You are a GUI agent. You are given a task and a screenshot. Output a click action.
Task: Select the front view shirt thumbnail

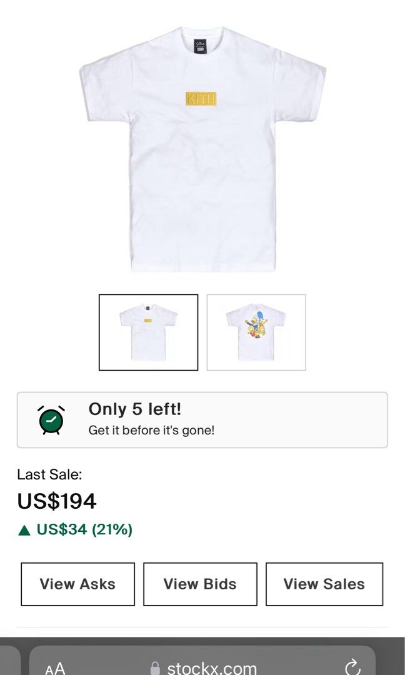click(148, 332)
